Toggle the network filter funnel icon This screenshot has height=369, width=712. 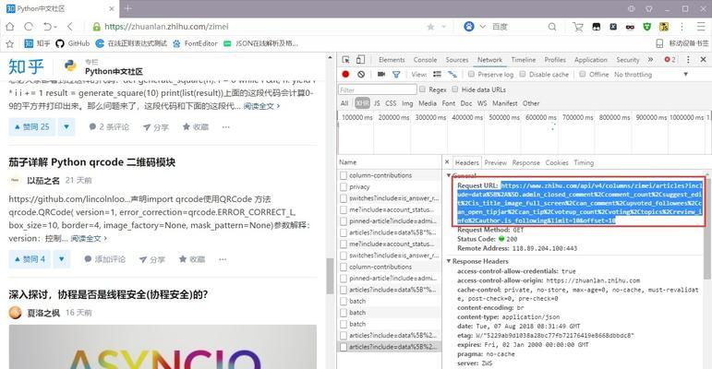[396, 74]
